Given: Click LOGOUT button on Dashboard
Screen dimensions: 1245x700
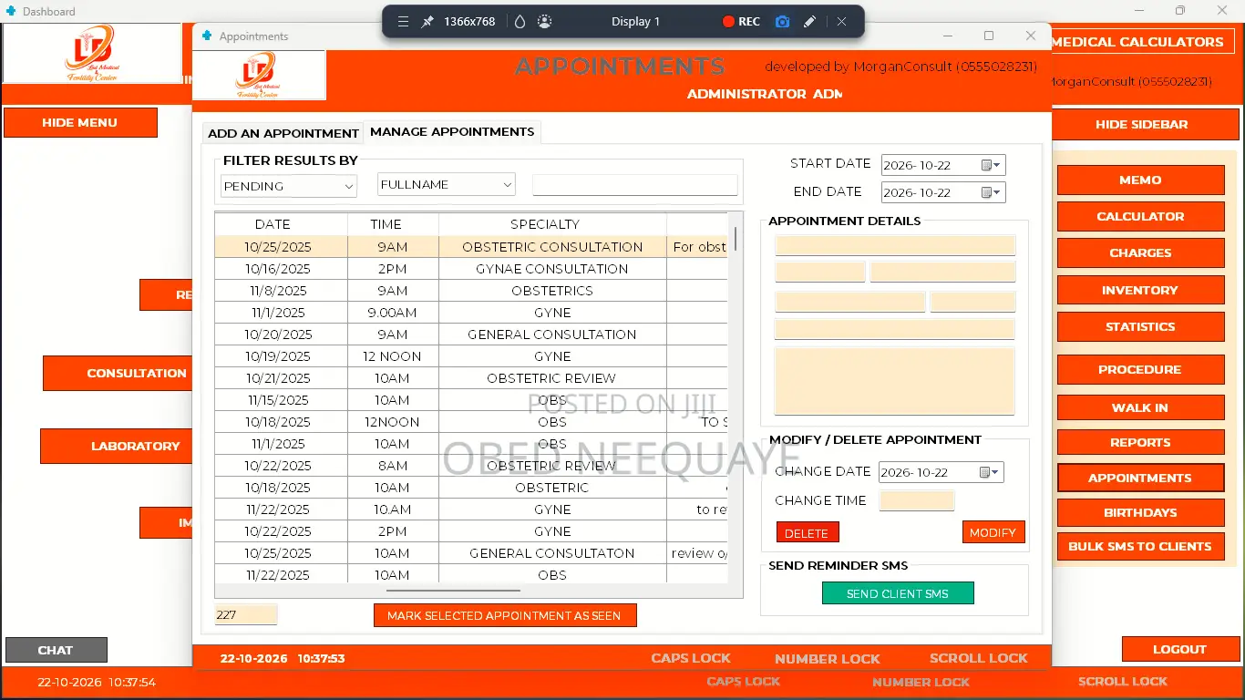Looking at the screenshot, I should 1179,649.
